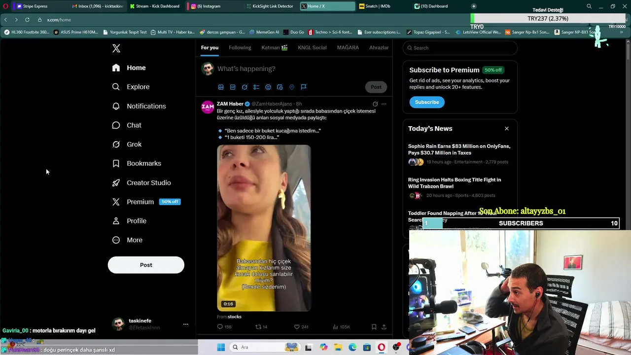Click the Grok icon on ZAM Haber post

click(x=375, y=104)
